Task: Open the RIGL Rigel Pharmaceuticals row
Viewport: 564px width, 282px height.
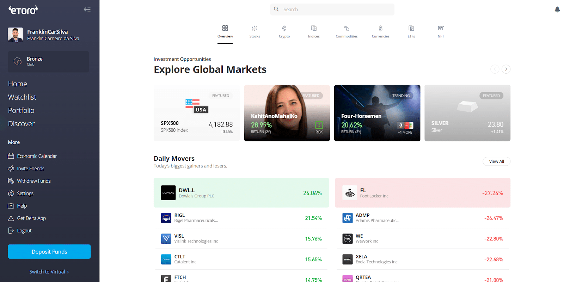Action: (x=241, y=218)
